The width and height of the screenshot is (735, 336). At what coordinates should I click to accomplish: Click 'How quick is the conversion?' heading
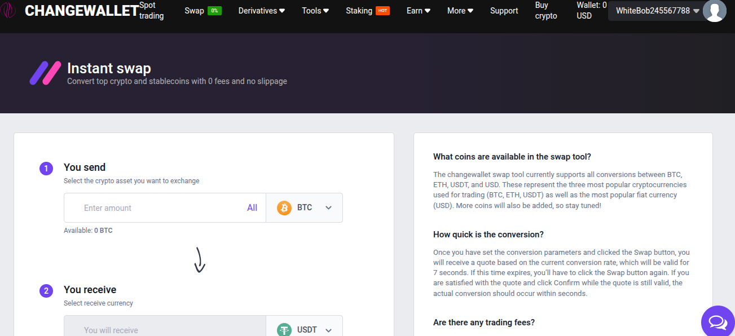point(488,235)
